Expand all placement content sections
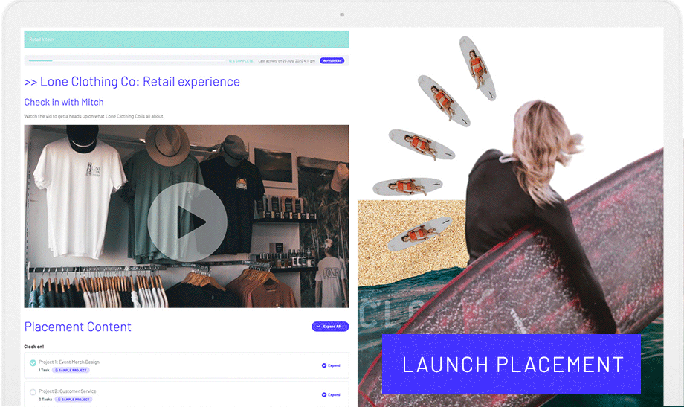Viewport: 684px width, 407px height. coord(330,326)
